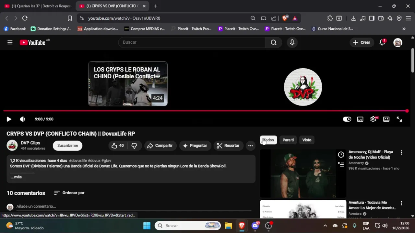415x233 pixels.
Task: Add Amenazzy video to Watch Later clock
Action: pyautogui.click(x=341, y=155)
